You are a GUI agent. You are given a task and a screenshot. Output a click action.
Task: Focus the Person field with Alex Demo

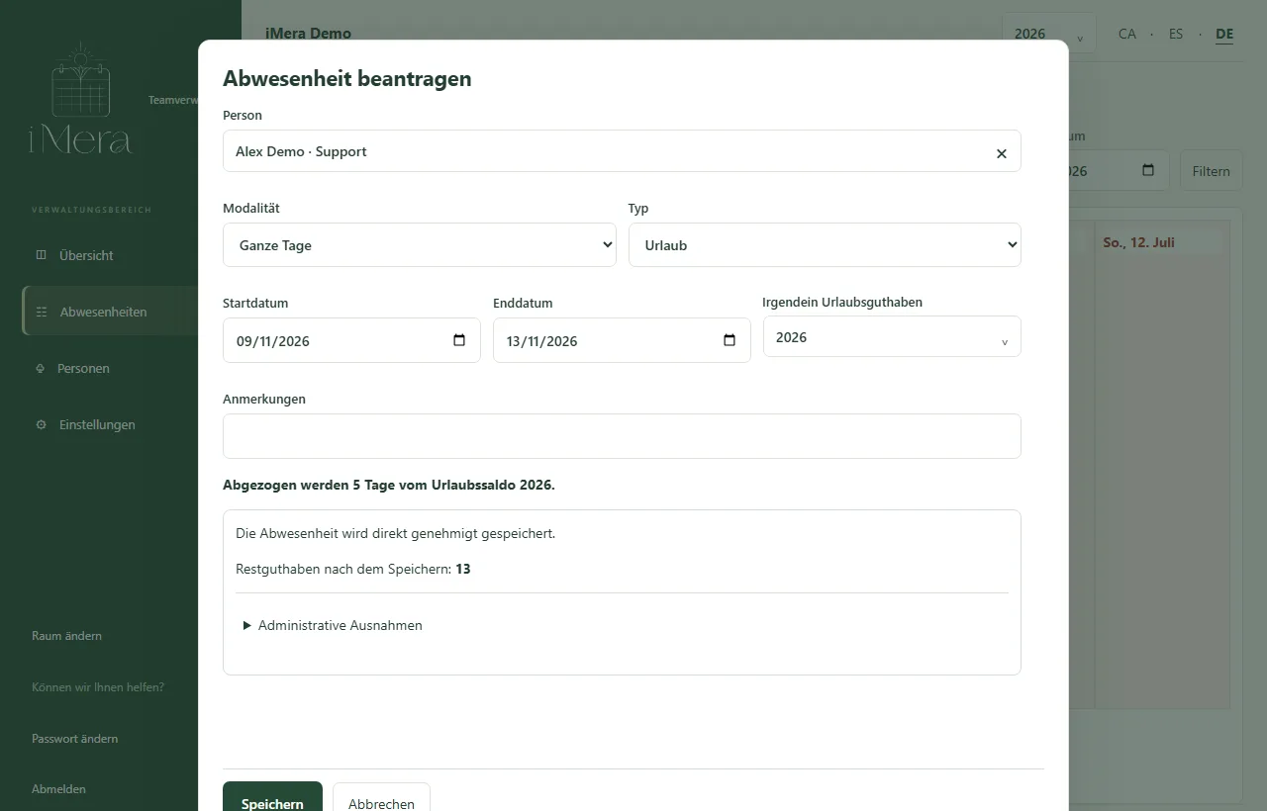622,151
